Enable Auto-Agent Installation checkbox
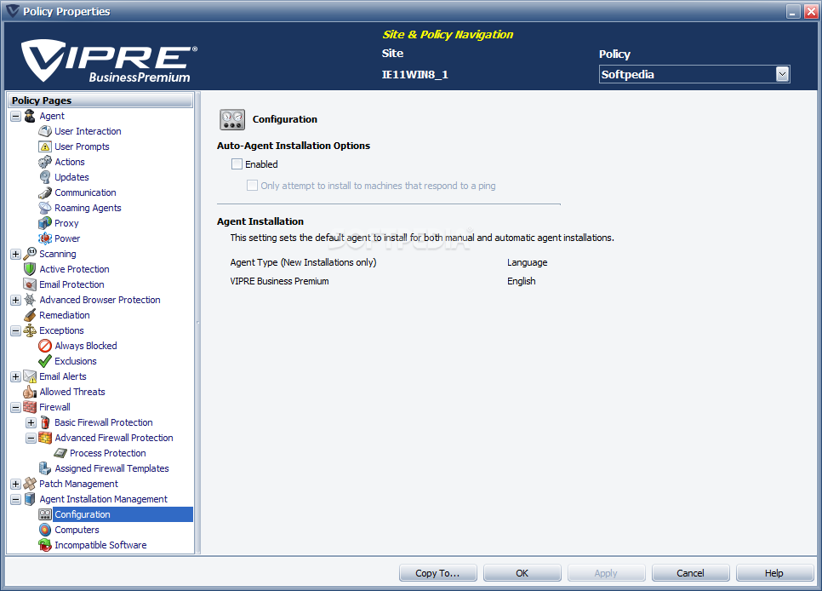The width and height of the screenshot is (822, 591). pos(237,164)
